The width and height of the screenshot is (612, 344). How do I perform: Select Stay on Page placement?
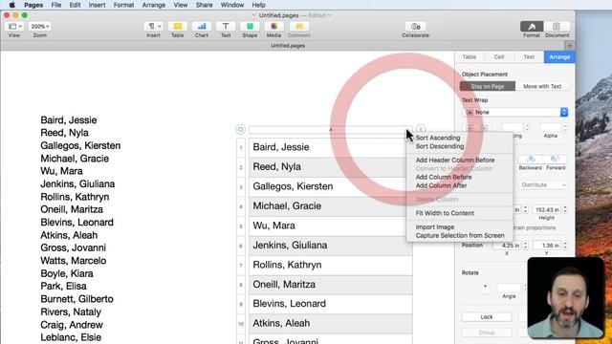[488, 86]
